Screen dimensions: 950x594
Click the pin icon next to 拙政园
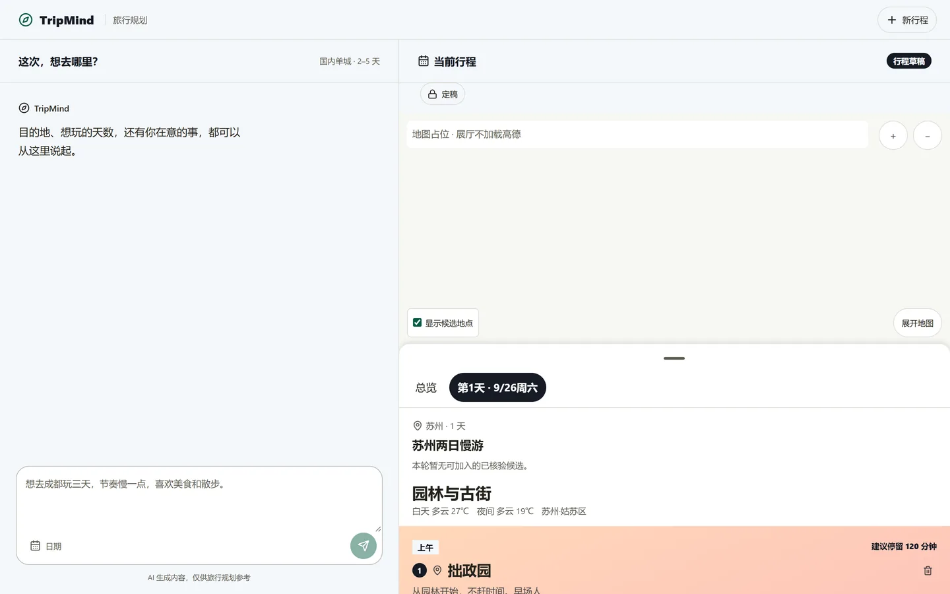437,570
